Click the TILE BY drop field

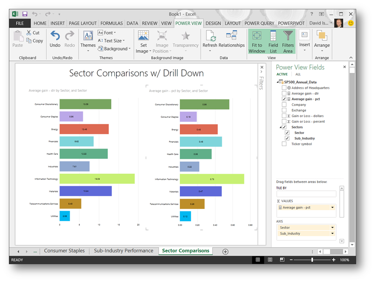306,194
